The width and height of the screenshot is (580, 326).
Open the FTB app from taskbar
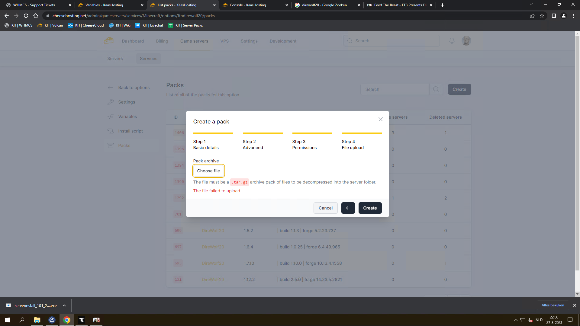[96, 320]
